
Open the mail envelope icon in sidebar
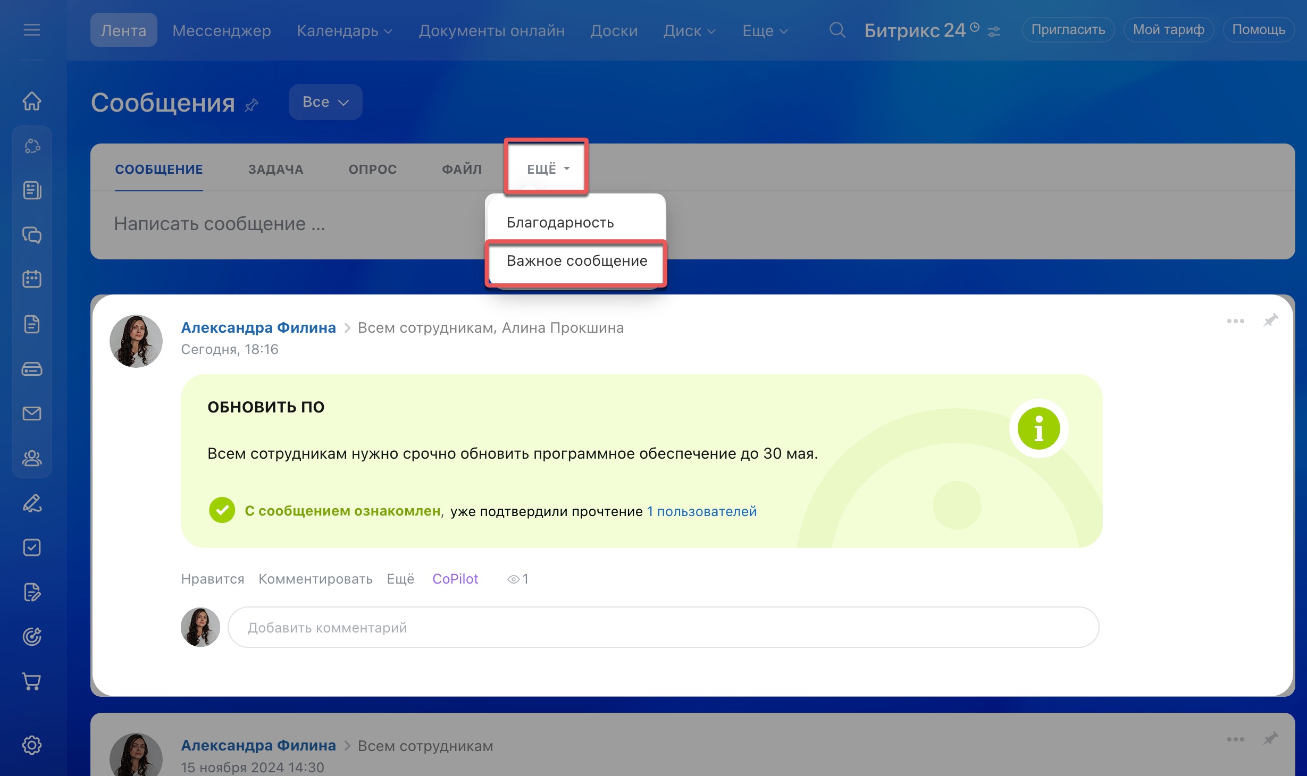(x=32, y=413)
